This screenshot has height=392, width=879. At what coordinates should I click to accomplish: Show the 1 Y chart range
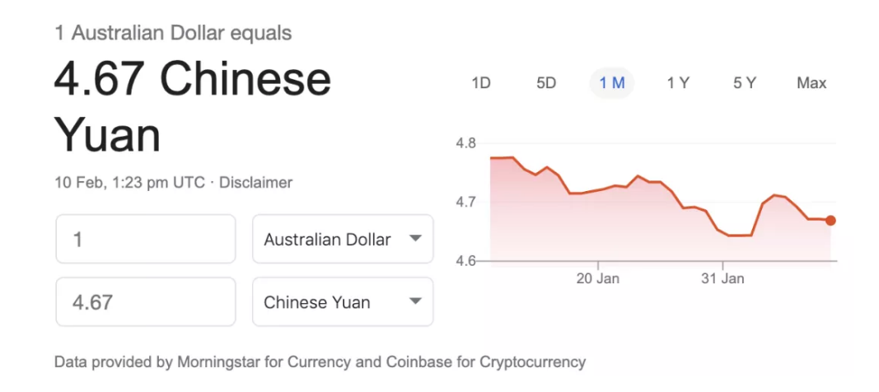[x=678, y=83]
